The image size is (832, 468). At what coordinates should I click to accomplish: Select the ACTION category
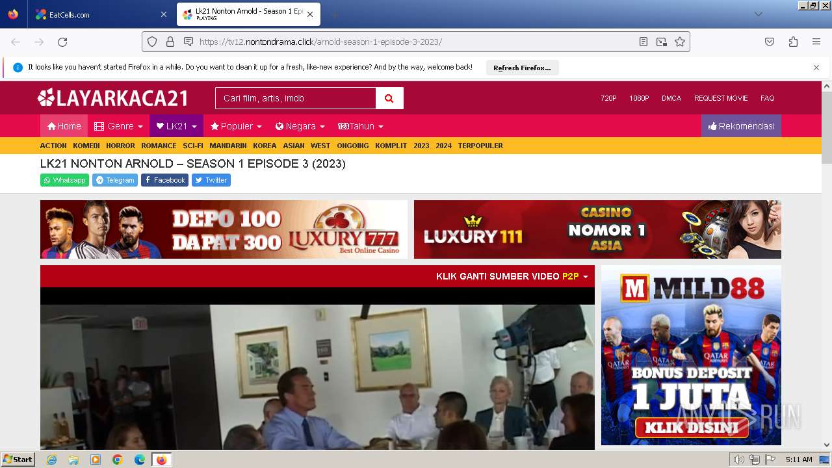pyautogui.click(x=53, y=146)
